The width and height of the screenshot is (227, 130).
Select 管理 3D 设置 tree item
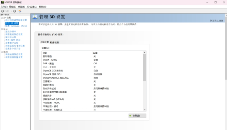click(x=12, y=23)
